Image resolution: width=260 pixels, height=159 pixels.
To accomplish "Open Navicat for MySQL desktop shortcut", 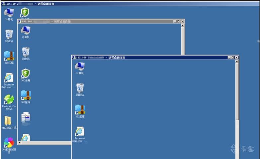I will coord(9,99).
